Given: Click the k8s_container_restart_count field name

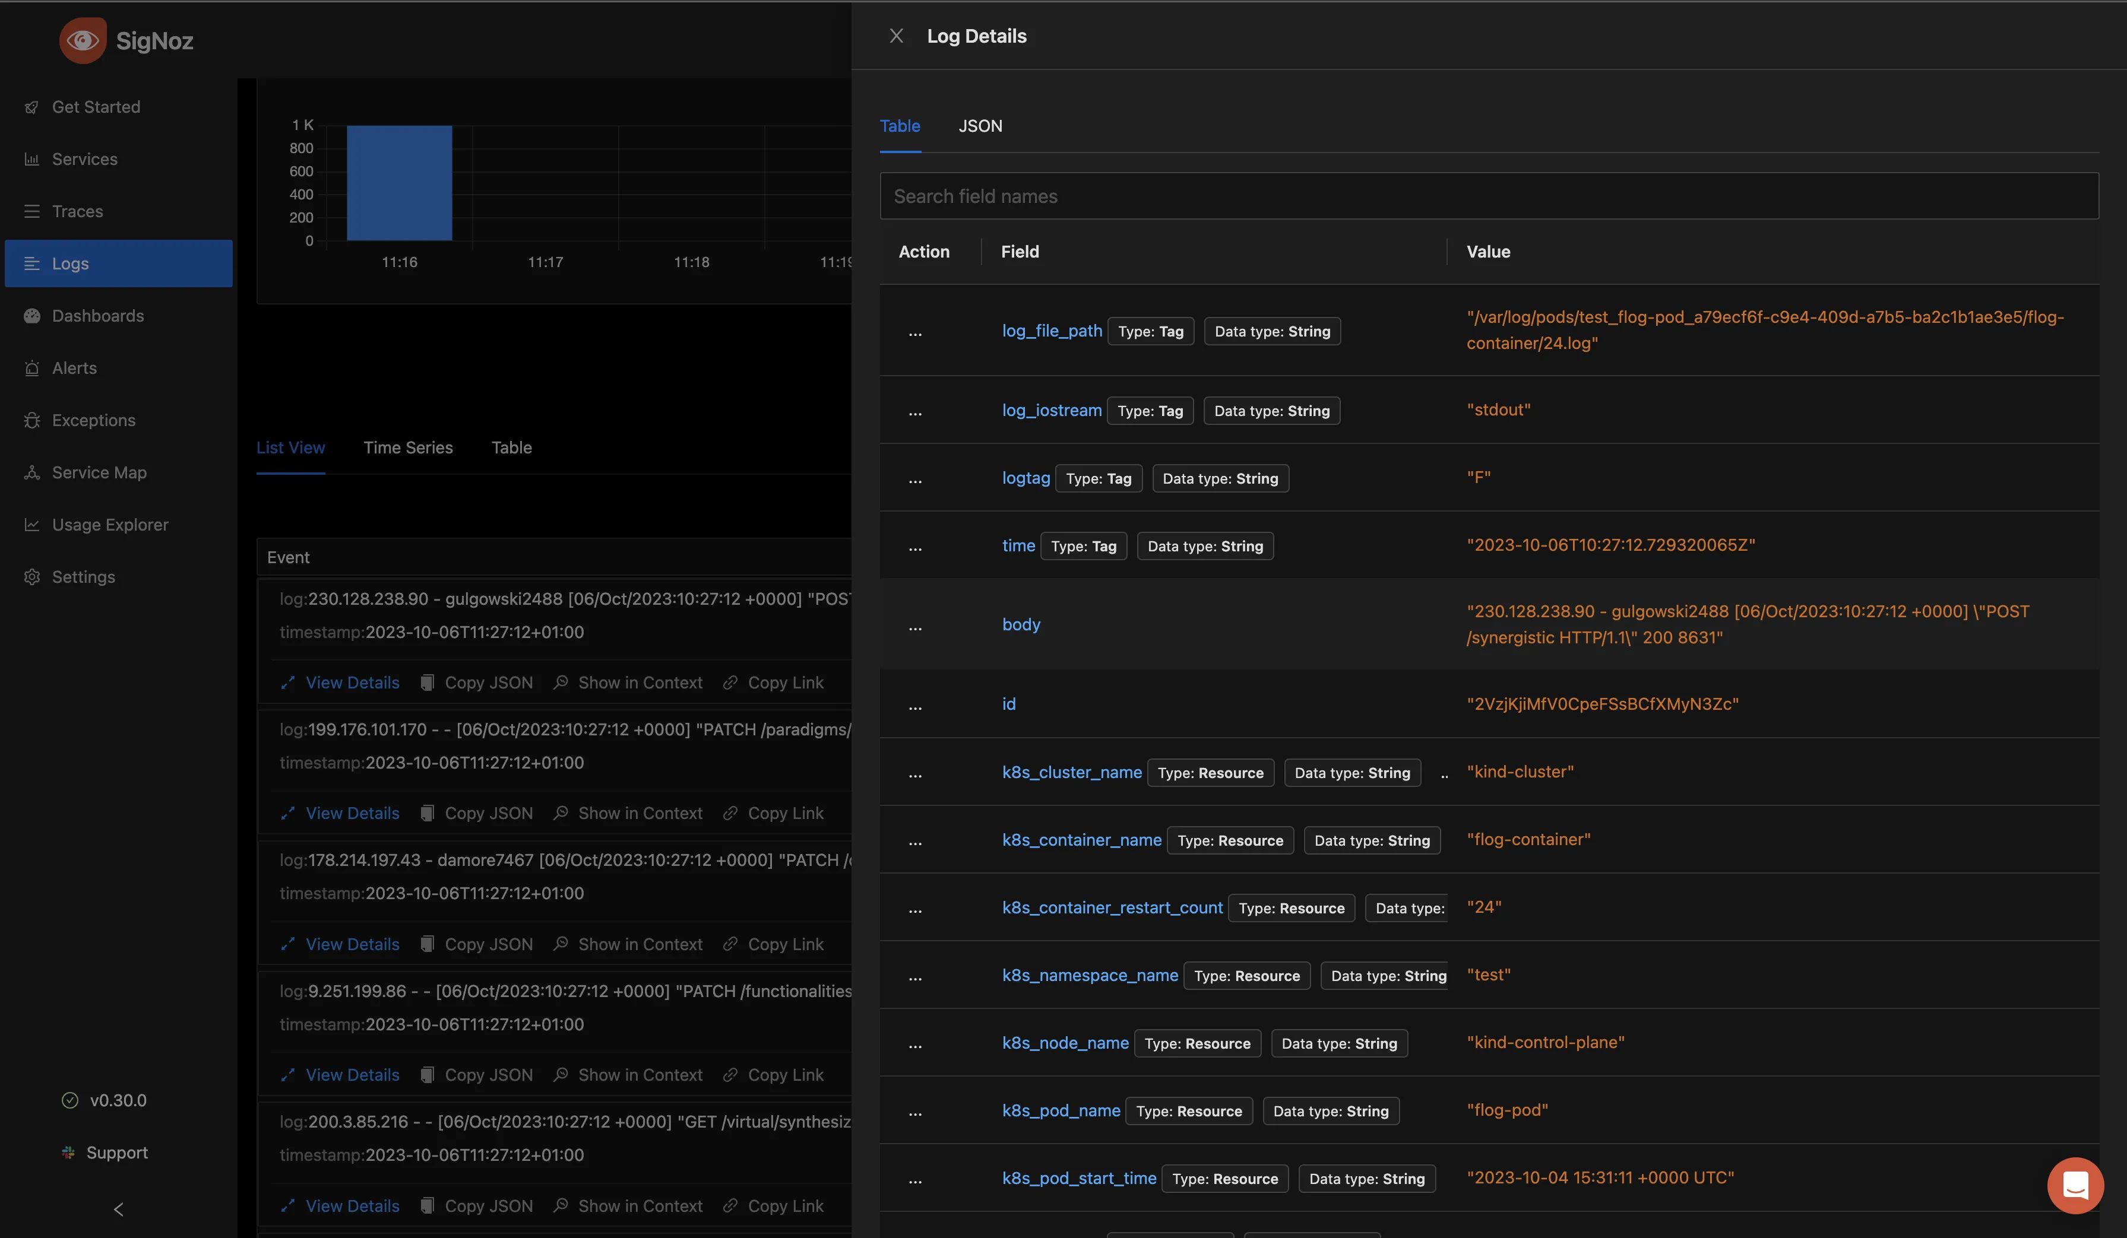Looking at the screenshot, I should [x=1112, y=907].
